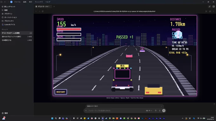
Task: Open the ヘルプ menu
Action: [48, 2]
